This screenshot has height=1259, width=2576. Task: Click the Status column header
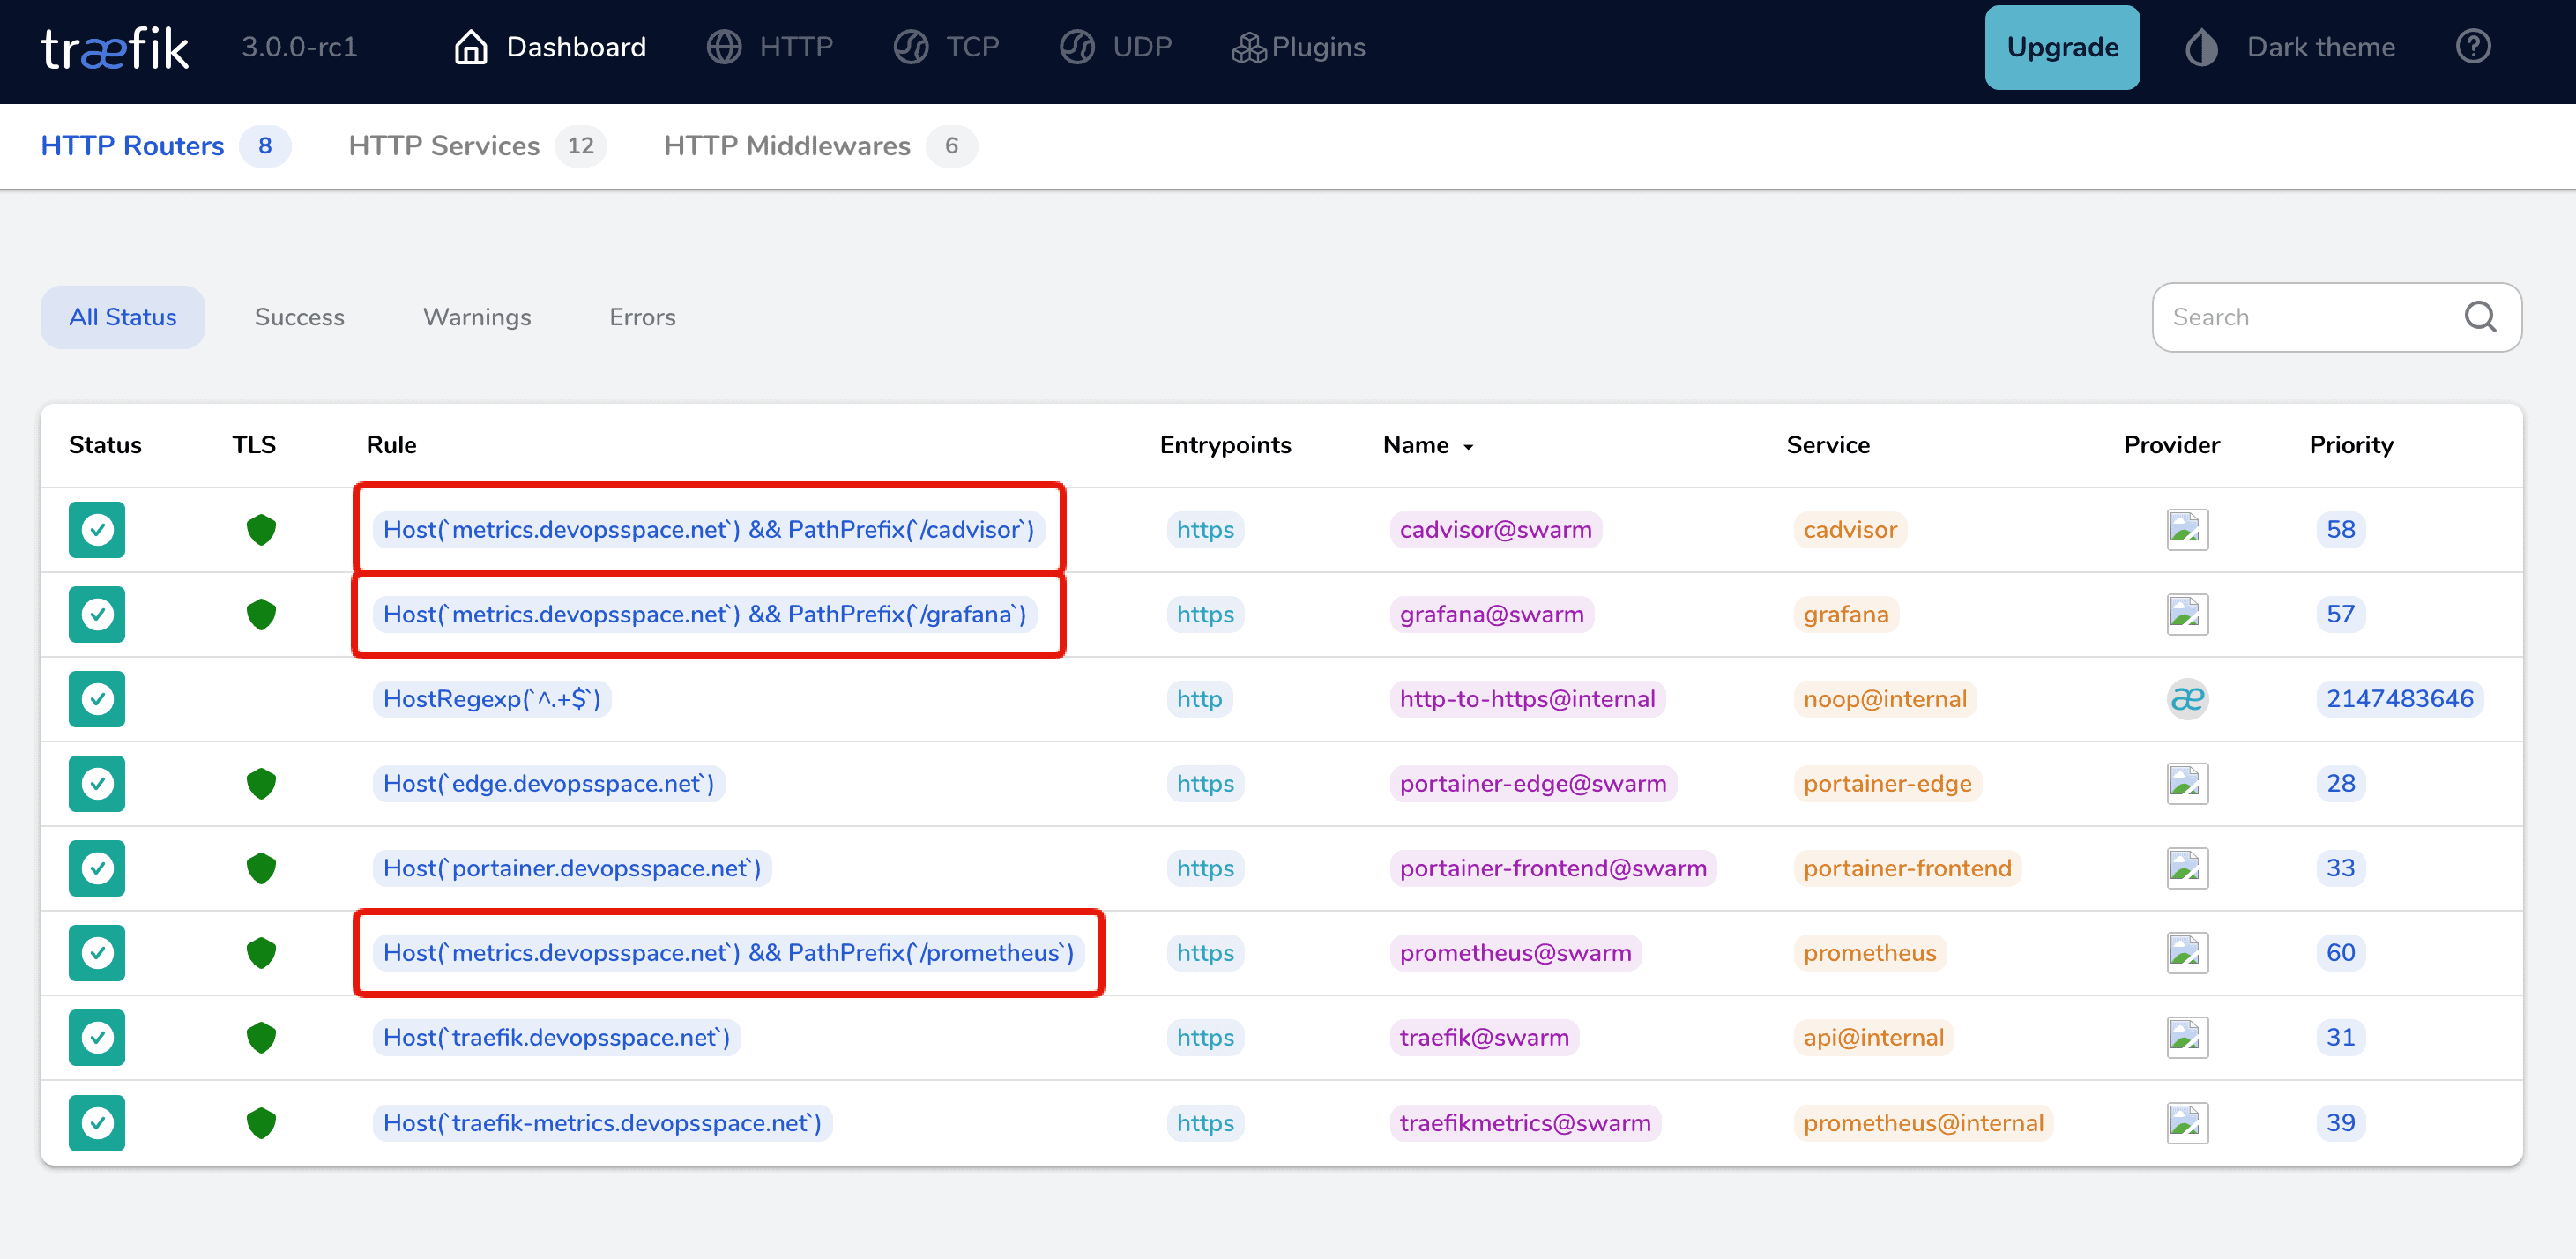pyautogui.click(x=105, y=445)
